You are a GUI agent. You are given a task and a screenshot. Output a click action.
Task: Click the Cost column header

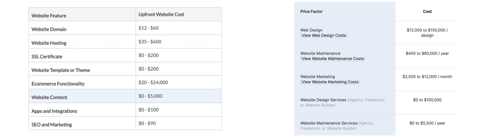point(427,11)
